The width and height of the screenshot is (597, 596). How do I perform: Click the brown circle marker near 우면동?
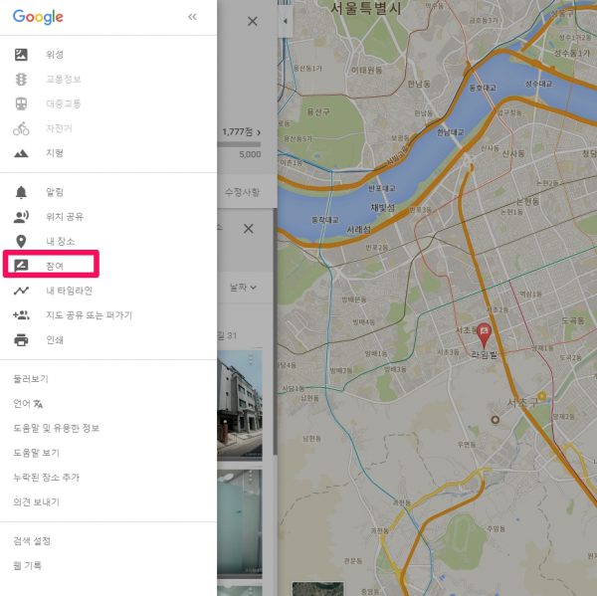495,420
